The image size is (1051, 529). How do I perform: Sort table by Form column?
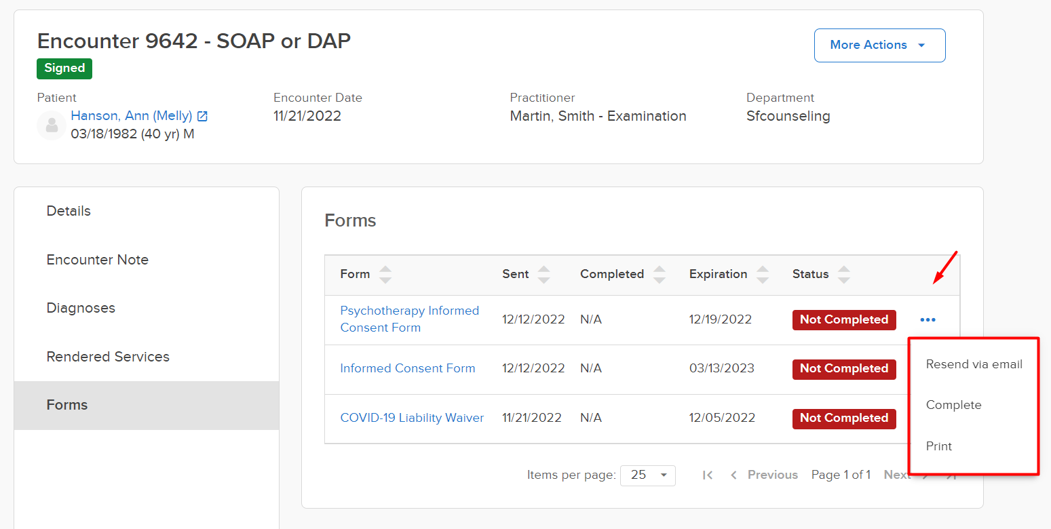click(x=385, y=275)
